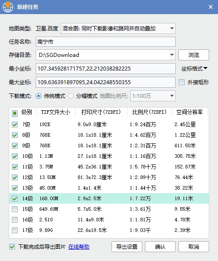The height and width of the screenshot is (261, 218).
Task: Click the 确认 button
Action: pos(160,247)
